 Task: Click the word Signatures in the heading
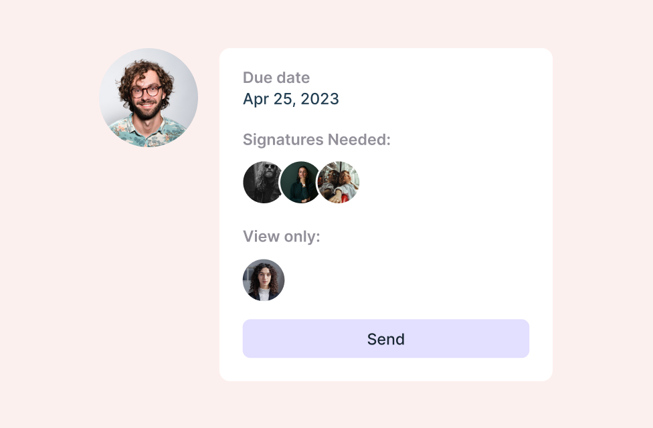pos(283,140)
